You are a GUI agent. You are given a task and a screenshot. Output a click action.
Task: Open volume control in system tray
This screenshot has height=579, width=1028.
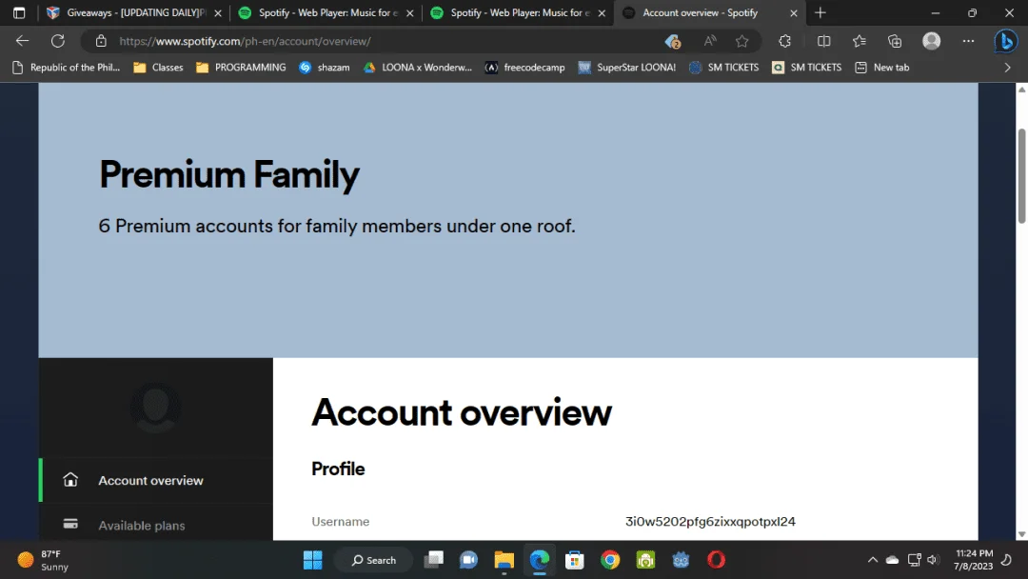click(933, 560)
